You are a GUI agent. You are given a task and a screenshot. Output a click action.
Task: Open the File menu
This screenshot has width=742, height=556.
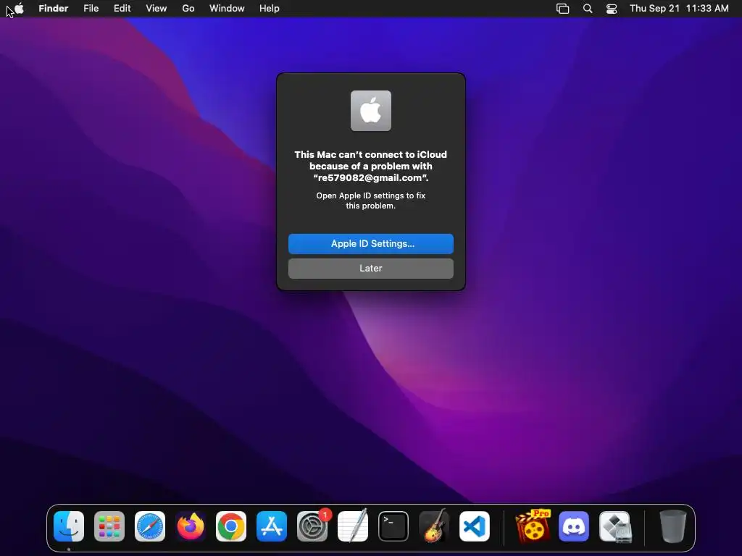pyautogui.click(x=91, y=9)
